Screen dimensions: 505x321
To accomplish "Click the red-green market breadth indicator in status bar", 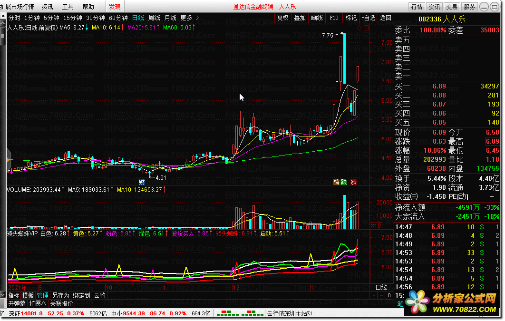I will coord(240,313).
